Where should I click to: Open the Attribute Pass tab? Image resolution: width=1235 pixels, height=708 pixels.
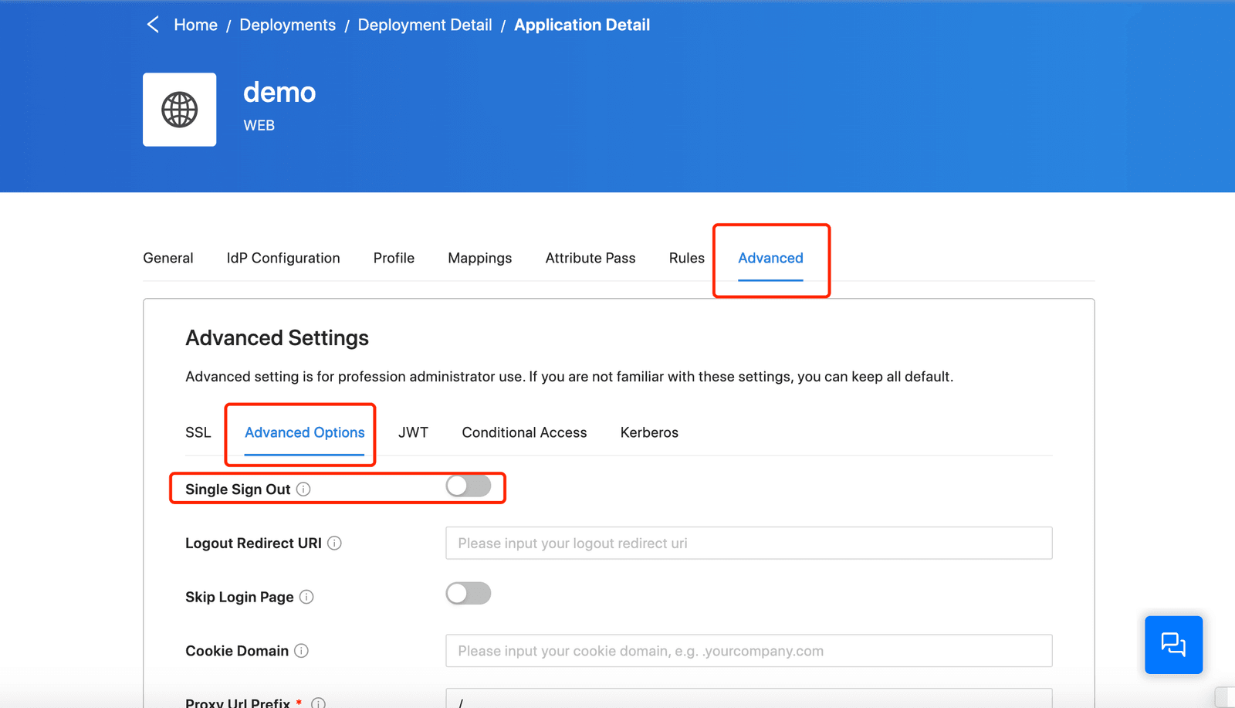point(590,258)
